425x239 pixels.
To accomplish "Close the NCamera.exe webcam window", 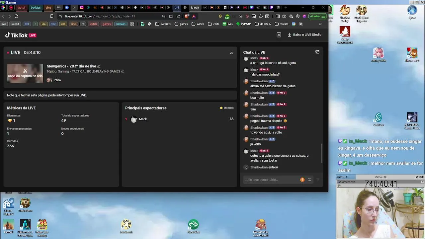I will (422, 182).
